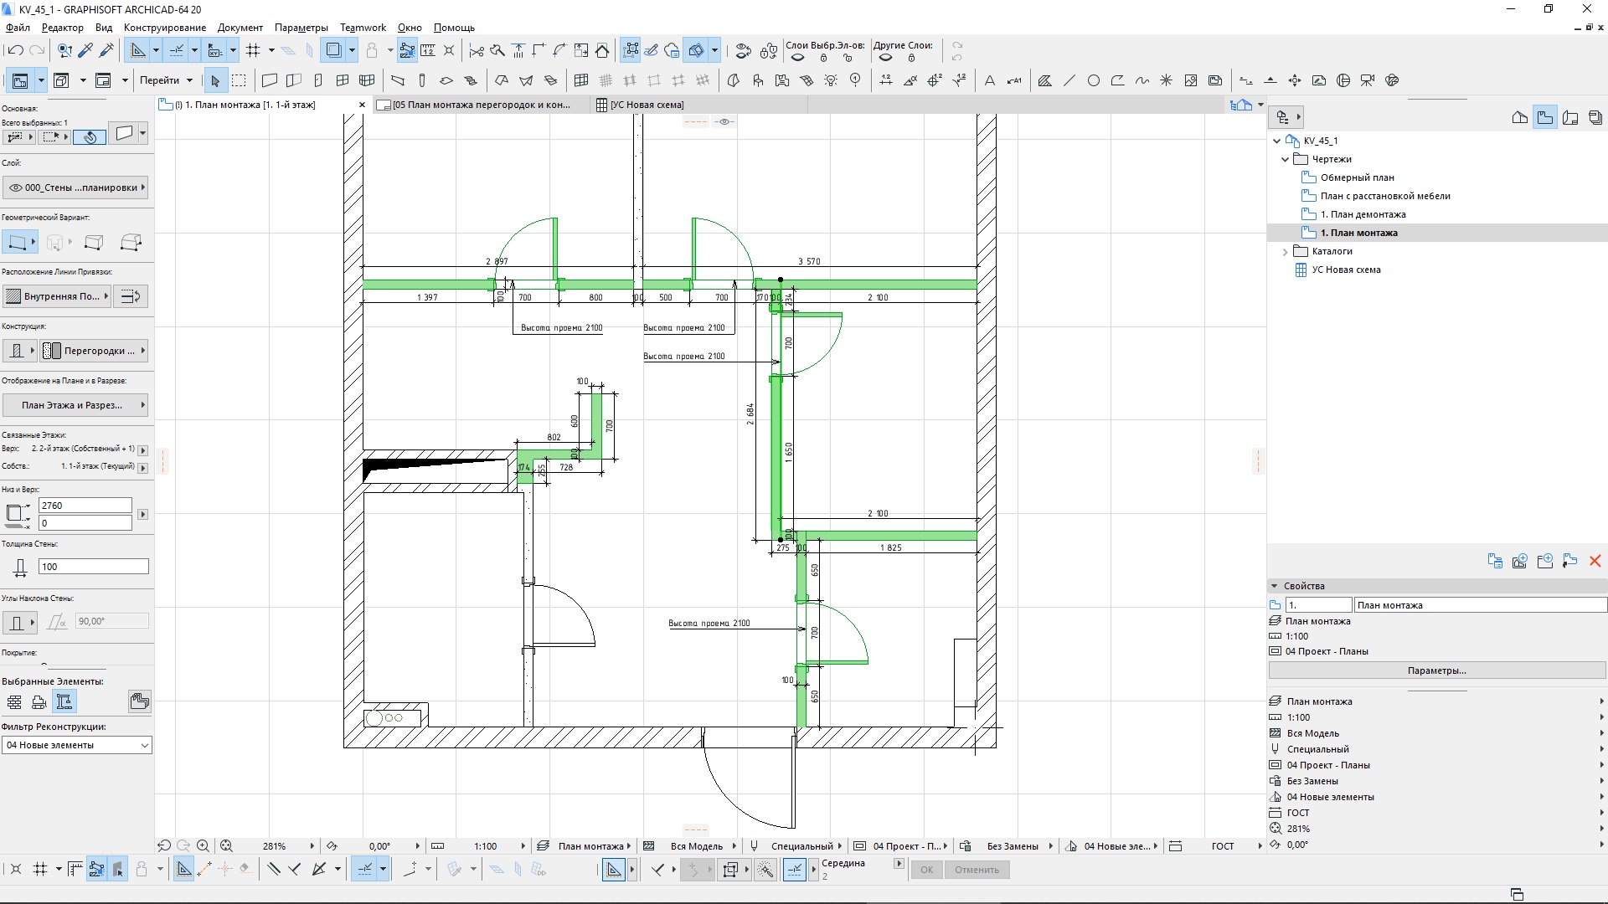Click the 'Отменить' button in status bar
The image size is (1608, 904).
977,870
